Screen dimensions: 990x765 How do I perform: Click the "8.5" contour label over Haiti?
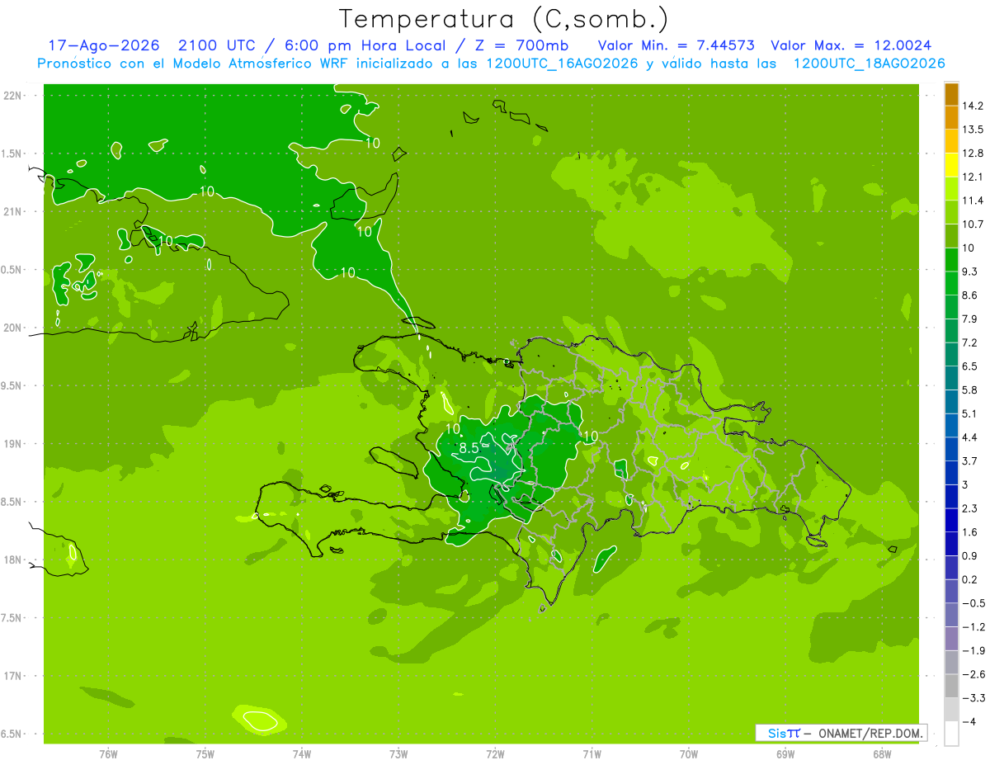pos(469,448)
